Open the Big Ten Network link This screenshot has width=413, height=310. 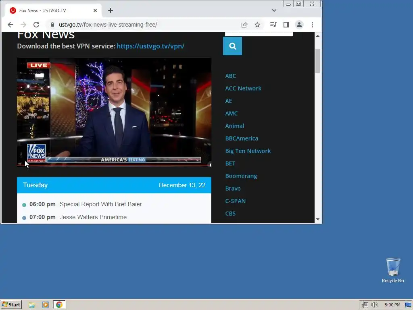pyautogui.click(x=248, y=151)
